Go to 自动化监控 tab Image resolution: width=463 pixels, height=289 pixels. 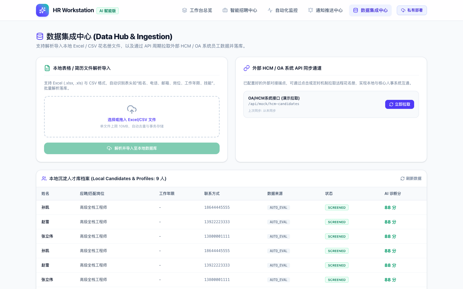pyautogui.click(x=283, y=10)
